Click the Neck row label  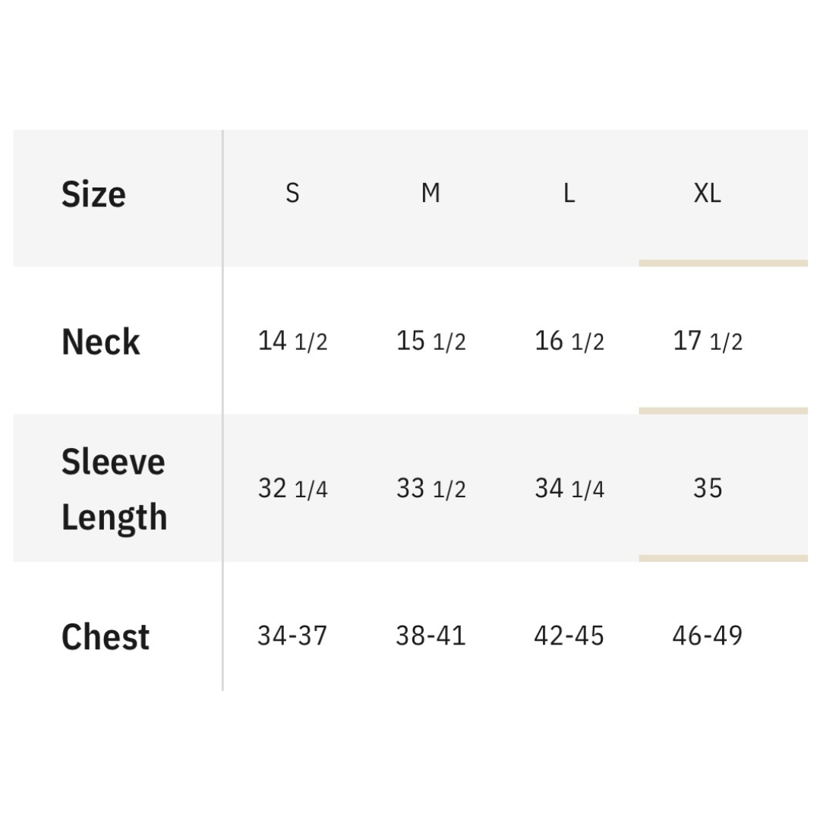click(x=100, y=342)
